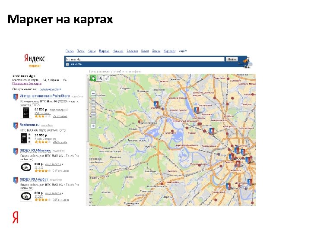Click map marker number 5
Image resolution: width=311 pixels, height=233 pixels.
(250, 182)
